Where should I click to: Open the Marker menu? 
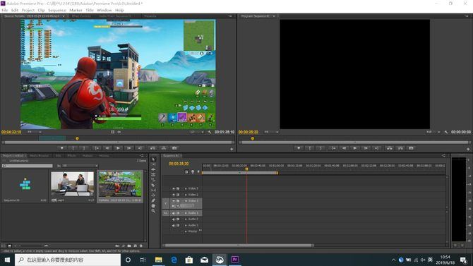point(76,10)
